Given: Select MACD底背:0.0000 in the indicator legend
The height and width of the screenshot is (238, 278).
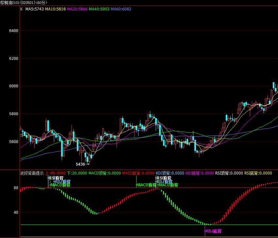Looking at the screenshot, I should coord(138,173).
